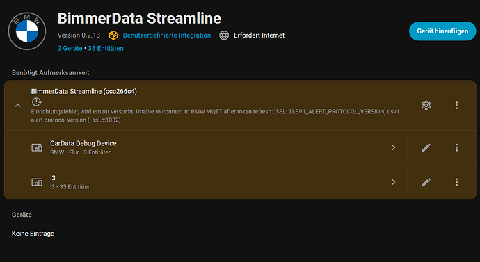The image size is (480, 262).
Task: Edit i3 device with pencil icon
Action: pos(426,182)
